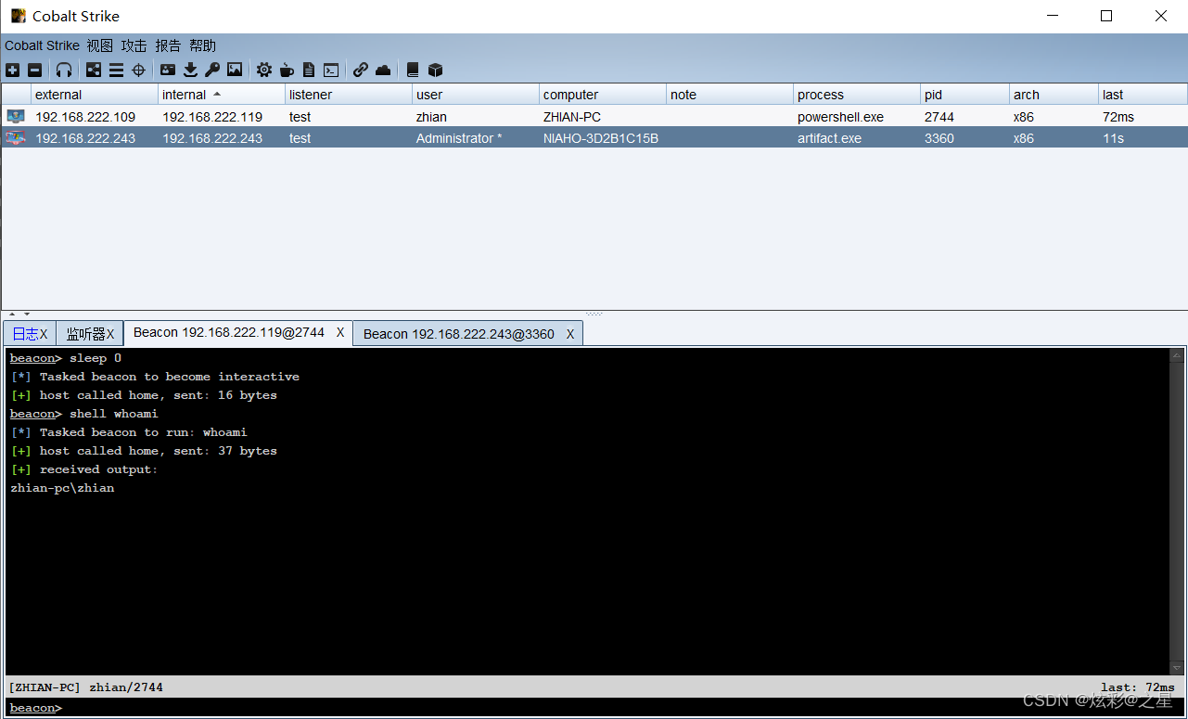1188x719 pixels.
Task: Click Host a File chain link icon
Action: (x=361, y=70)
